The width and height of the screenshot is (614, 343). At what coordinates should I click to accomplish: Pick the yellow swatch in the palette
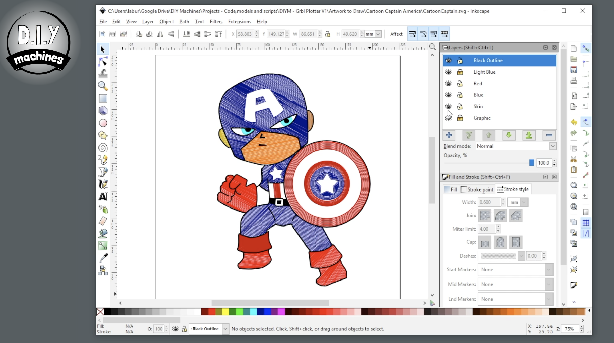[225, 312]
